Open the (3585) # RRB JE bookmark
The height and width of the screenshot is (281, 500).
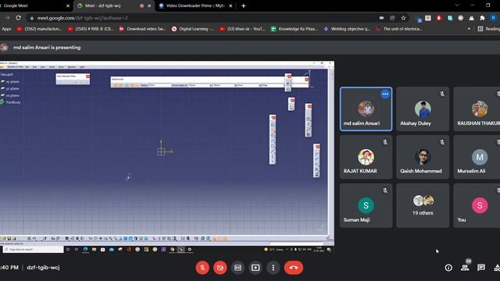pyautogui.click(x=91, y=29)
